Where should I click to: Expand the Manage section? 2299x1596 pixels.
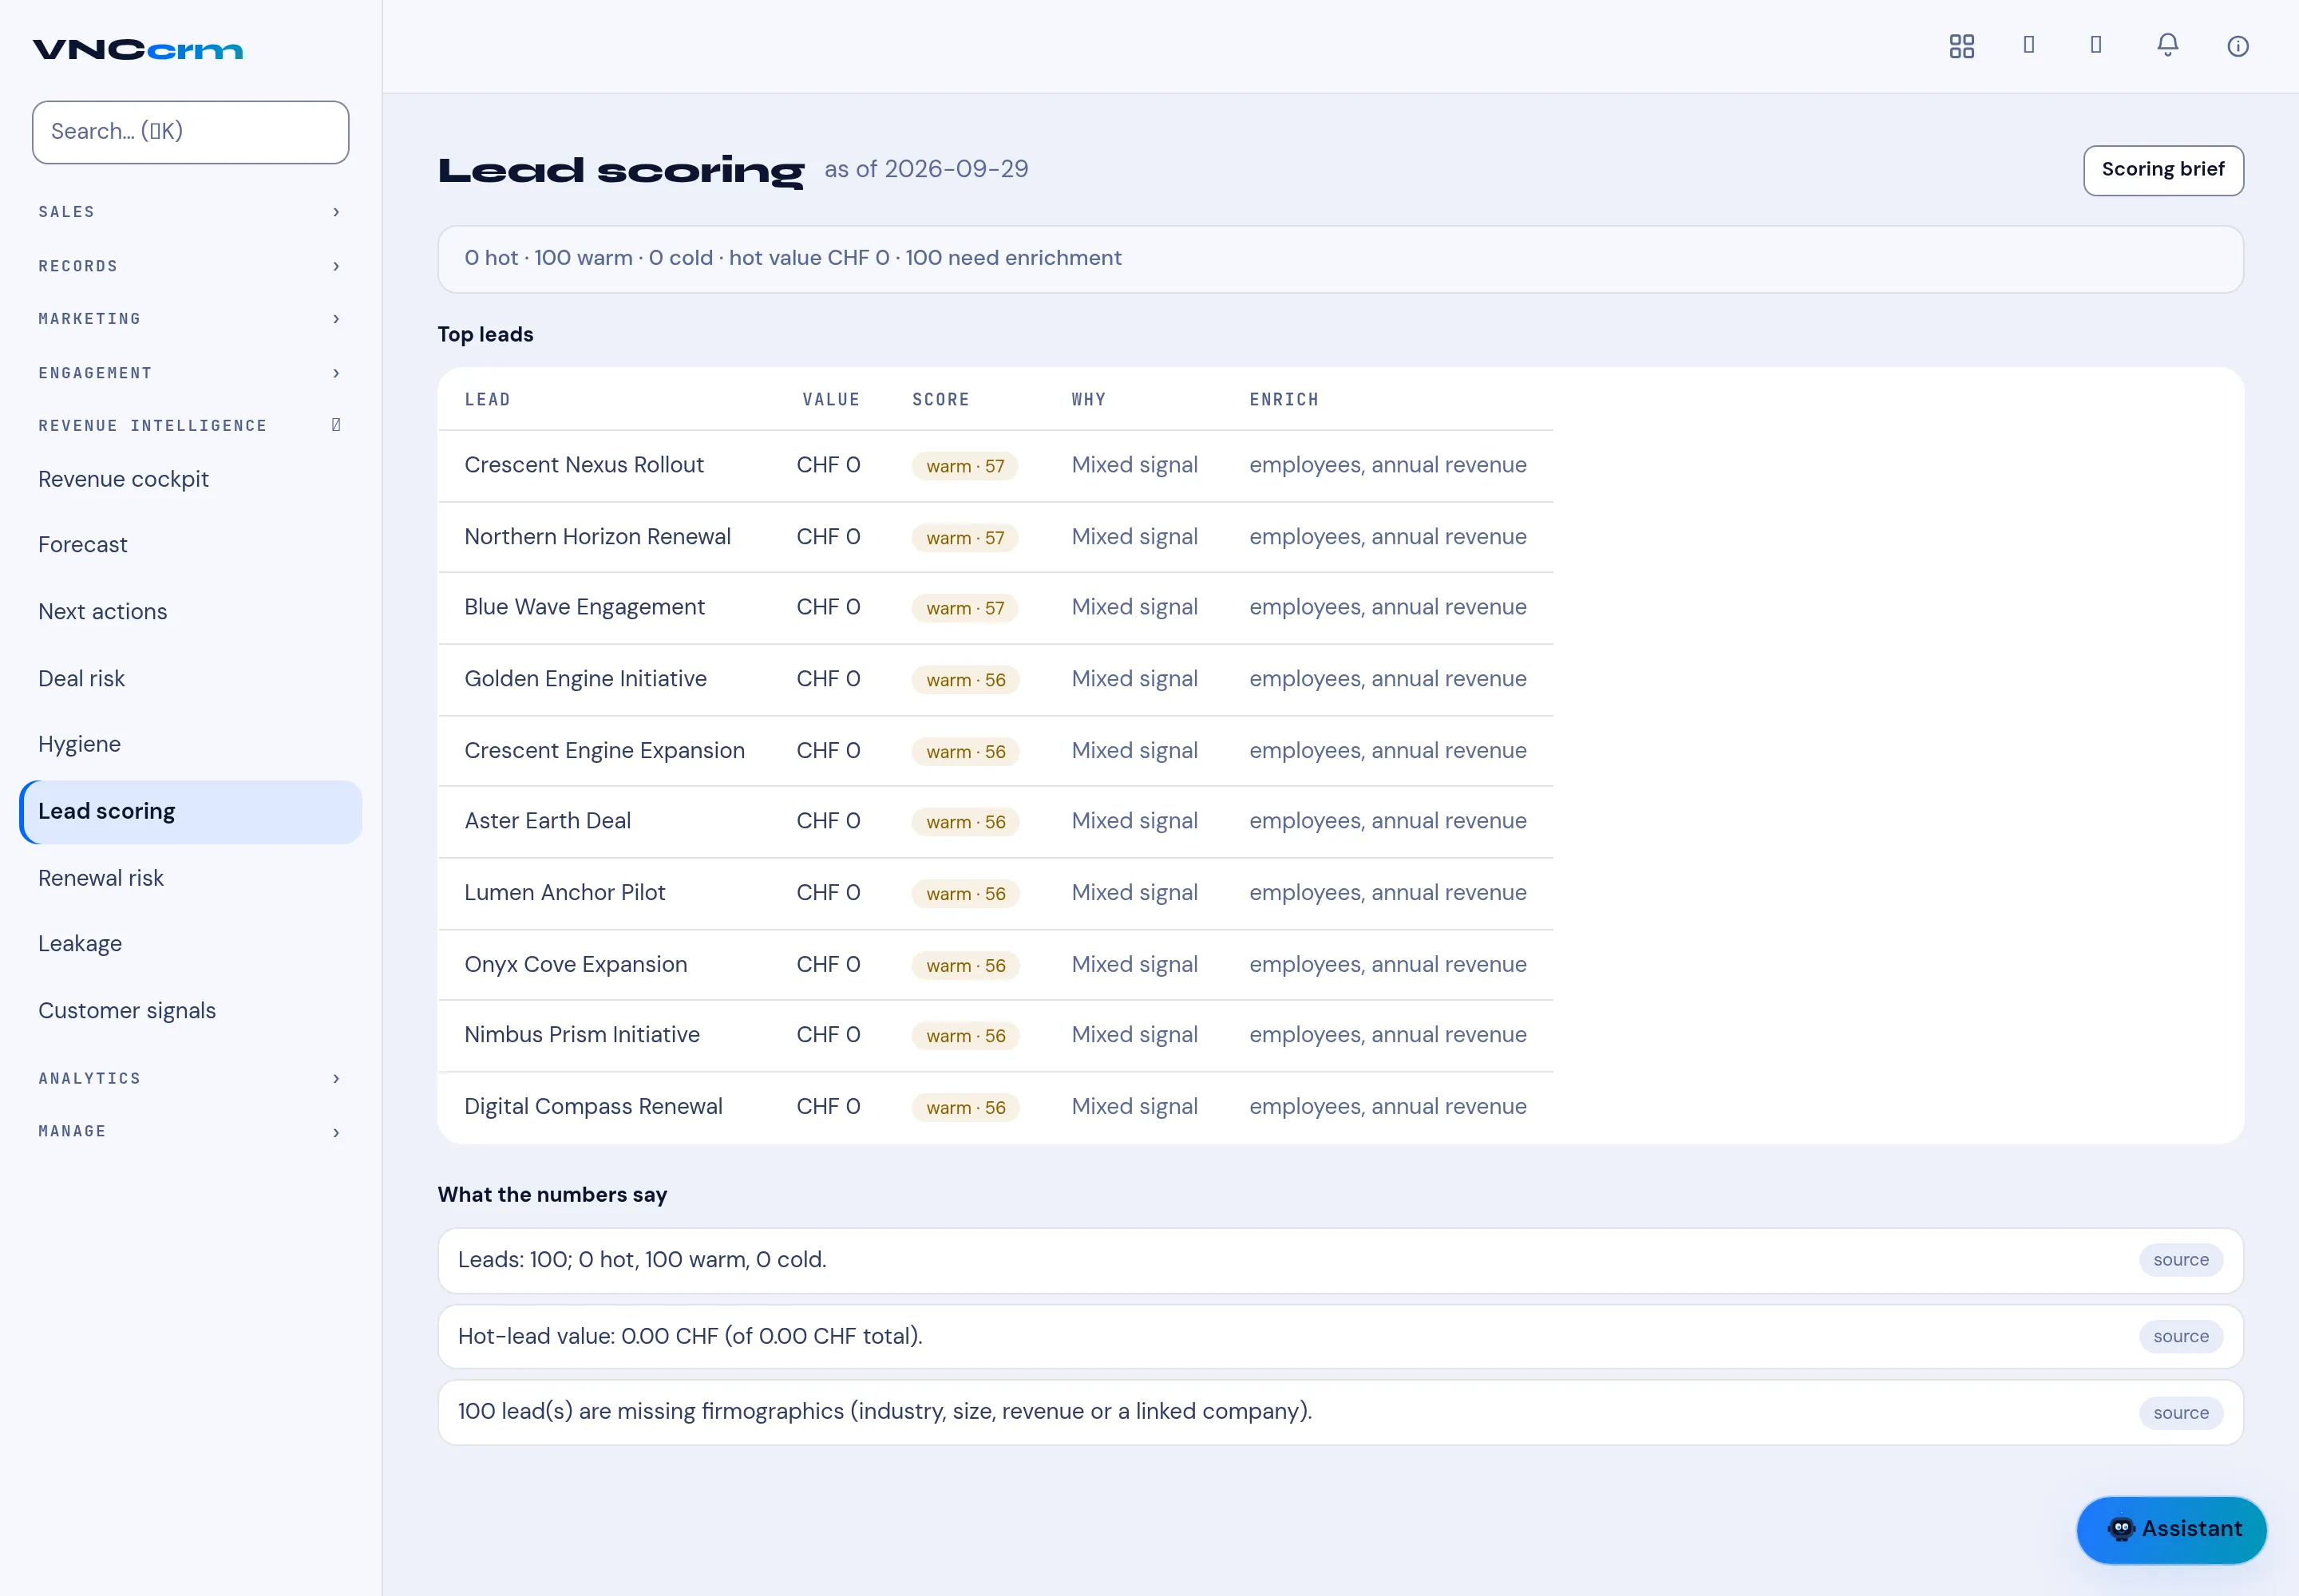tap(190, 1132)
